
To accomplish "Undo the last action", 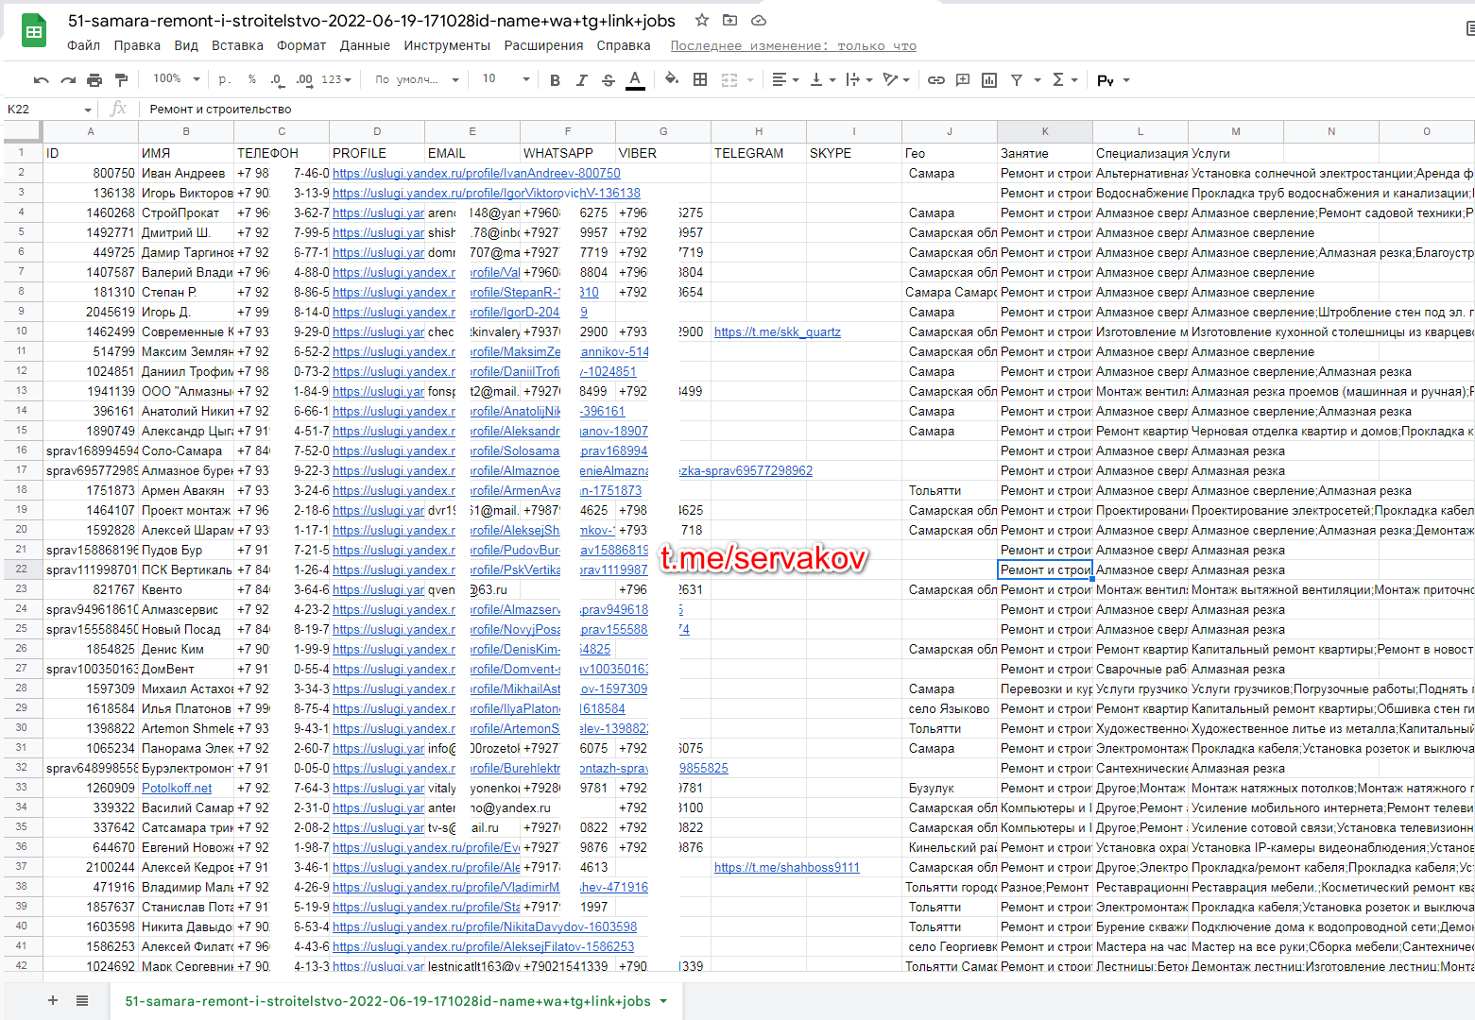I will tap(41, 80).
